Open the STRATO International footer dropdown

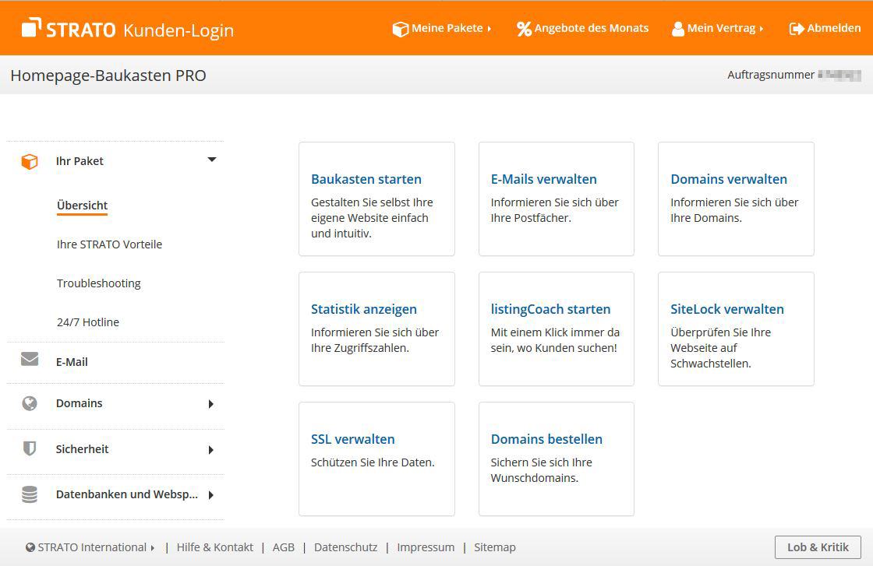pyautogui.click(x=90, y=547)
